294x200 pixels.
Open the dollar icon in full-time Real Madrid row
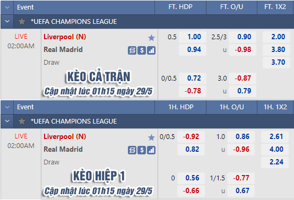[142, 50]
